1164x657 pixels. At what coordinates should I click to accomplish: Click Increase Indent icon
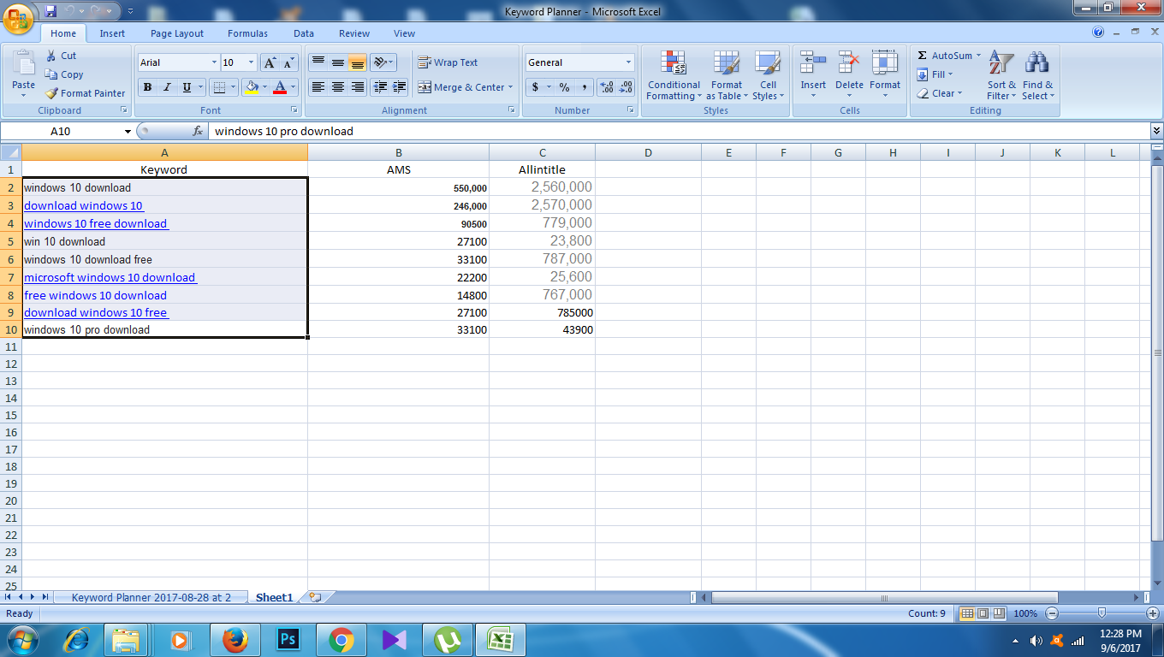pos(399,87)
